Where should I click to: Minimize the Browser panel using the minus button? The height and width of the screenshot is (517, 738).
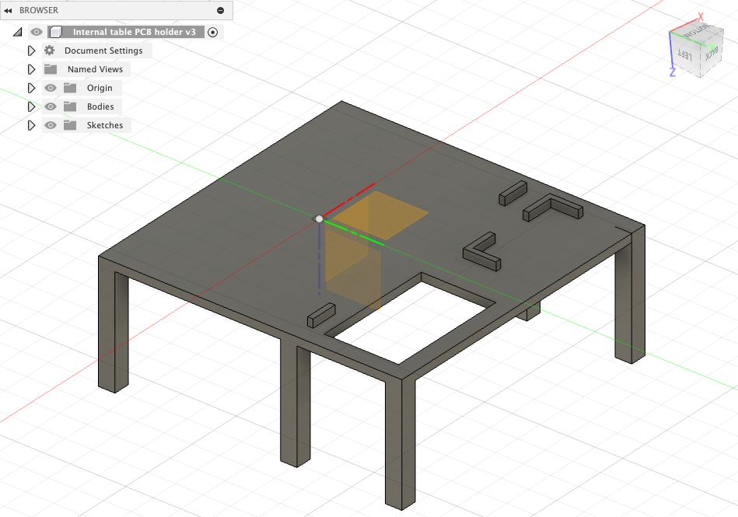coord(220,10)
